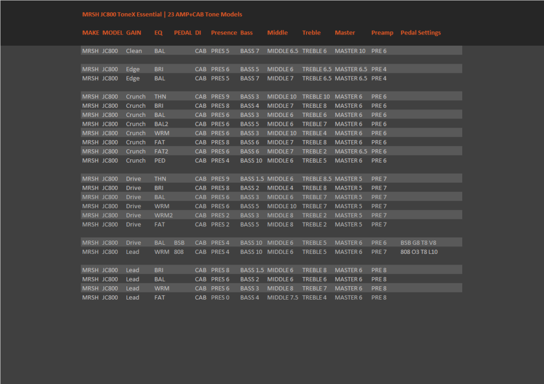
Task: Select the 'Clean' gain cell
Action: click(x=134, y=51)
